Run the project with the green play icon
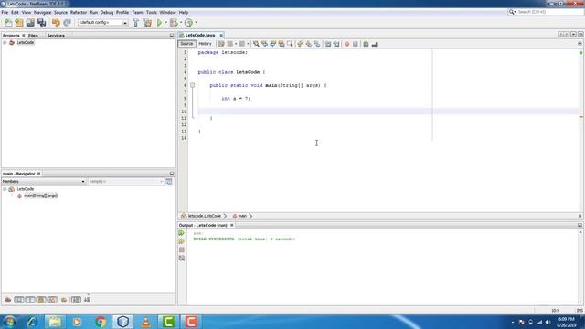585x329 pixels. (x=159, y=23)
